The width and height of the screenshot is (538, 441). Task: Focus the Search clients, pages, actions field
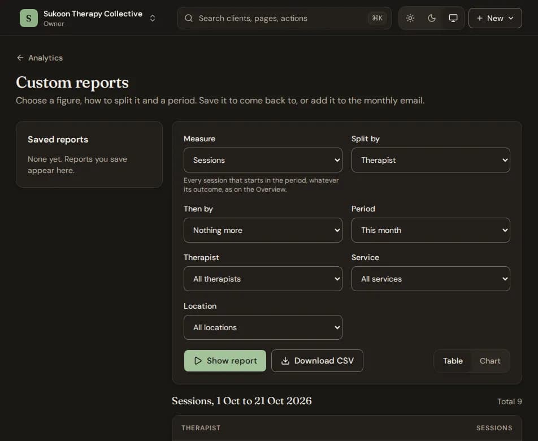pos(284,18)
